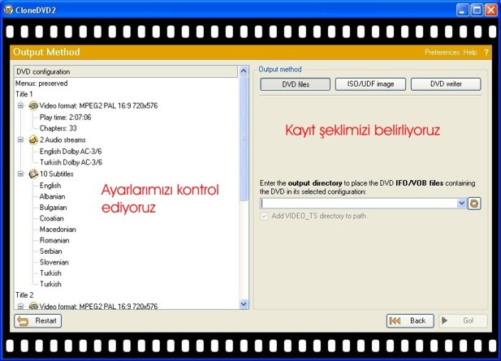
Task: Click the scroll down arrow of DVD configuration
Action: pos(244,304)
